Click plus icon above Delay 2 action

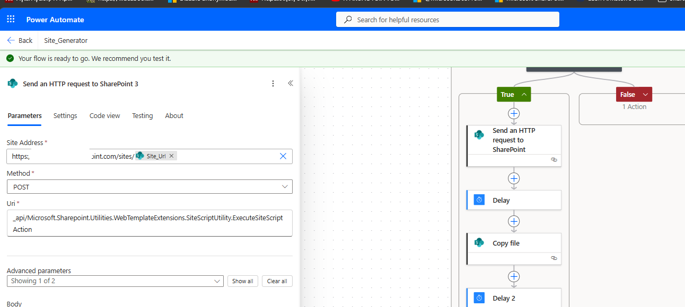[x=513, y=276]
